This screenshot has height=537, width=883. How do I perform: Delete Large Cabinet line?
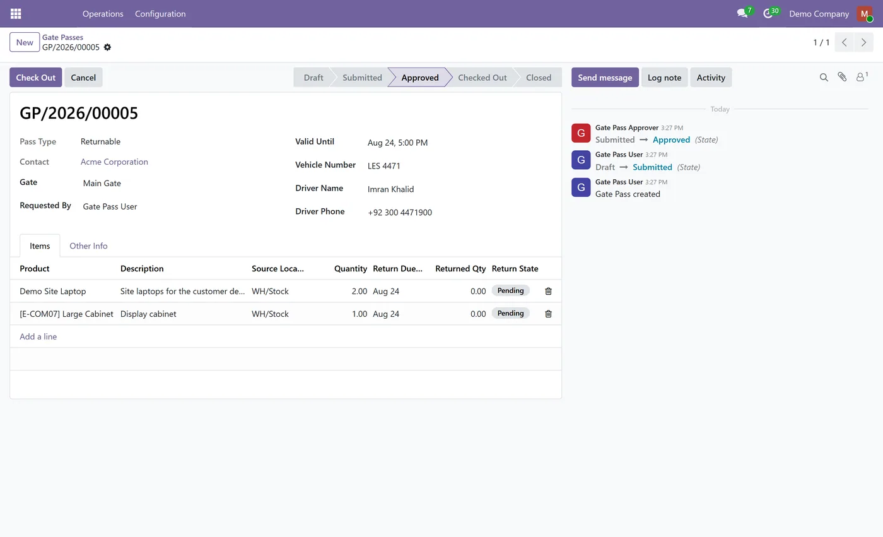tap(548, 314)
